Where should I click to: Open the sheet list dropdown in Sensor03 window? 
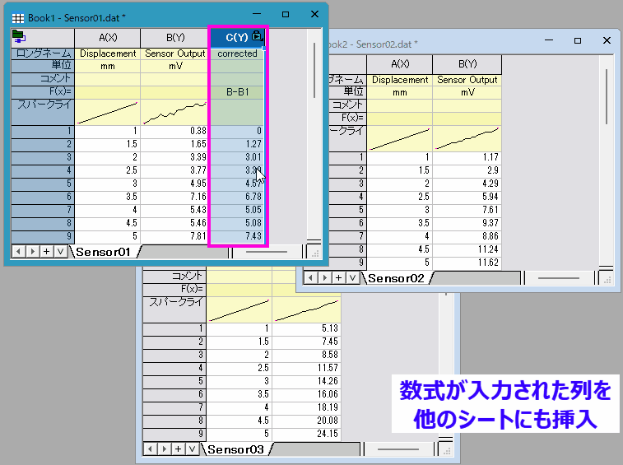pyautogui.click(x=192, y=449)
